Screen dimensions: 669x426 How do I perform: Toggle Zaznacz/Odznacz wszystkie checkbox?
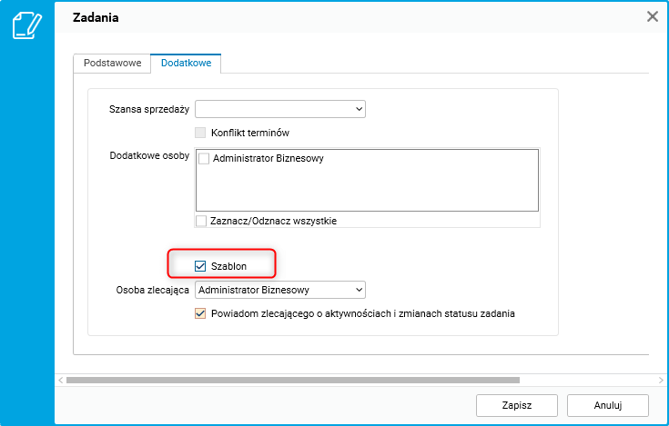point(202,221)
